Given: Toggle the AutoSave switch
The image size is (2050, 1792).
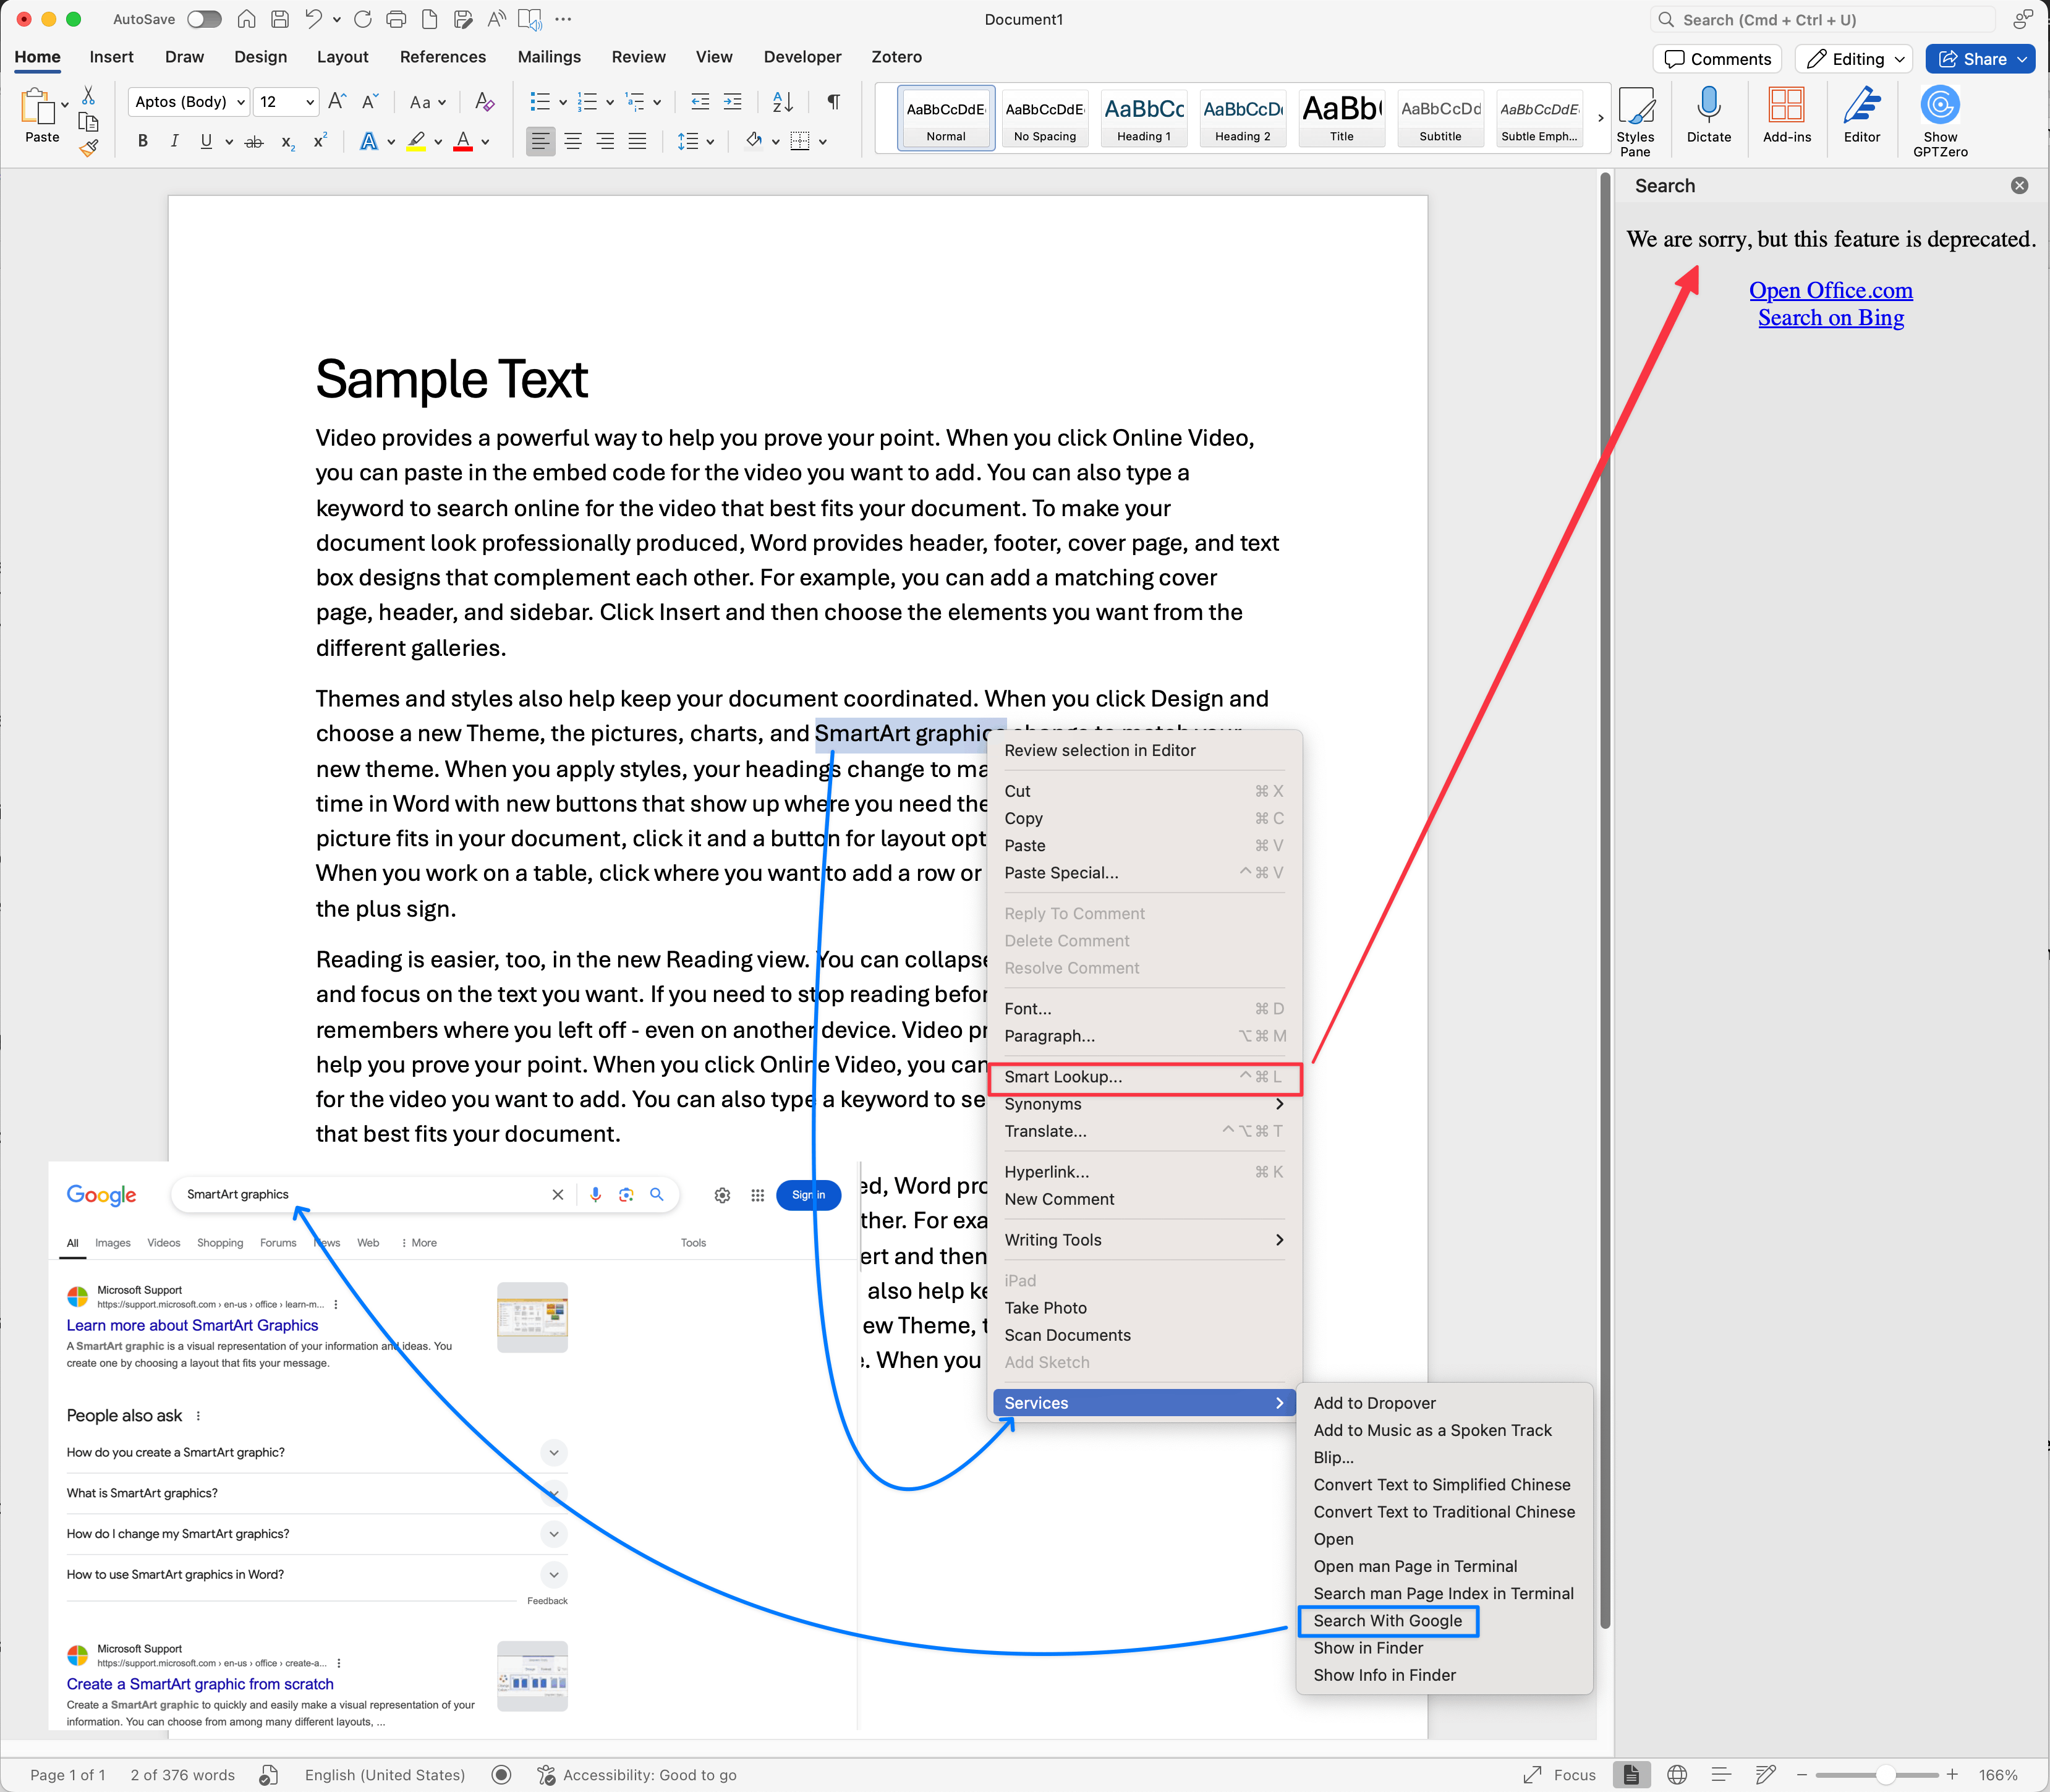Looking at the screenshot, I should click(x=204, y=19).
